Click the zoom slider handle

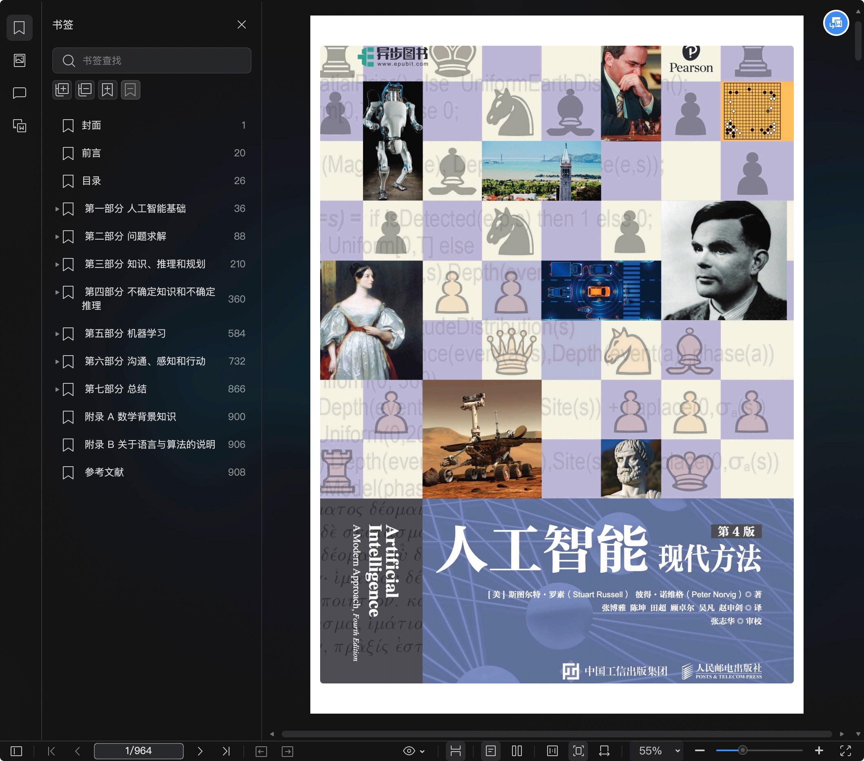point(742,751)
